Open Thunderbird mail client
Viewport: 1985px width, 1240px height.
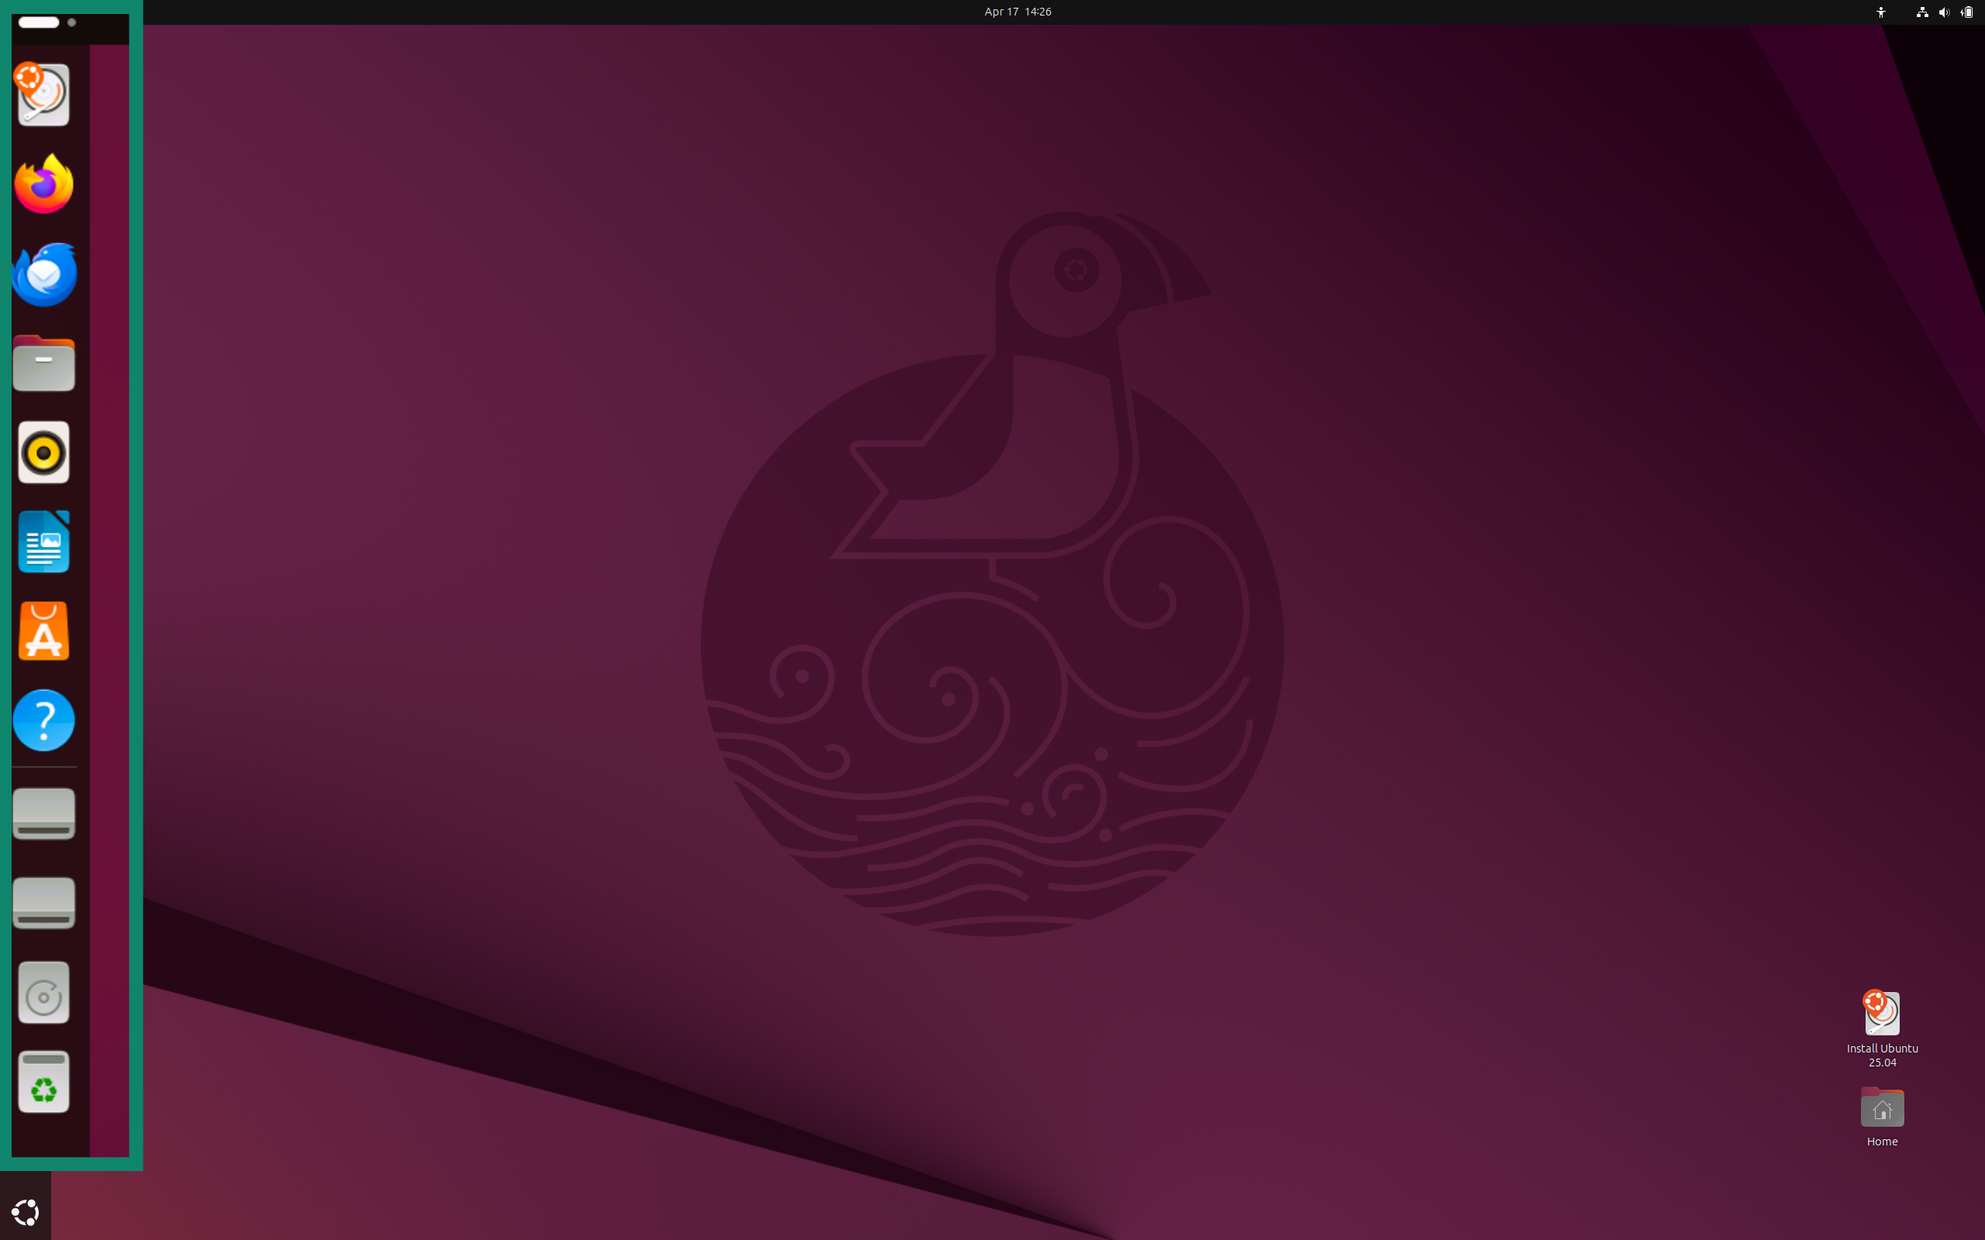point(43,274)
